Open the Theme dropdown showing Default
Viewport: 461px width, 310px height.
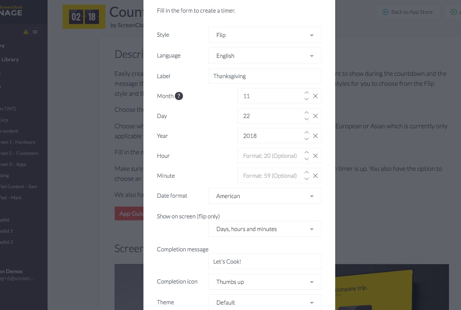click(265, 302)
